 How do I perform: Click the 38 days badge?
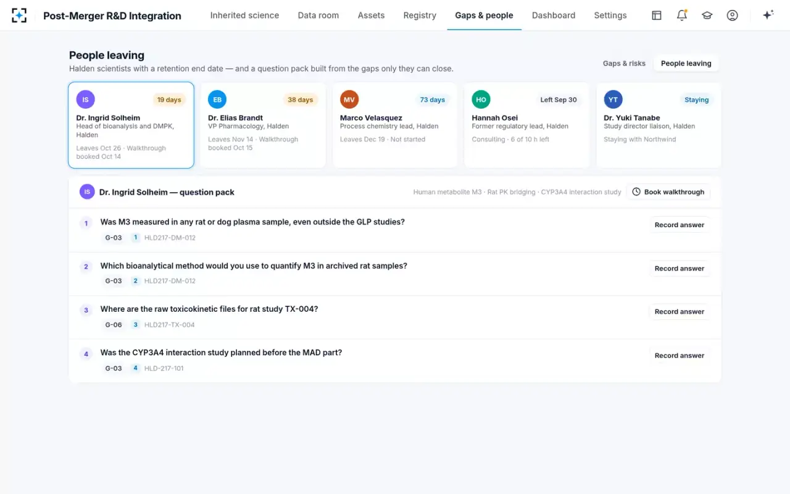(301, 100)
